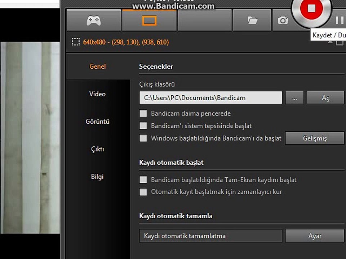This screenshot has height=259, width=346.
Task: Open the Çıktı tab
Action: 98,149
